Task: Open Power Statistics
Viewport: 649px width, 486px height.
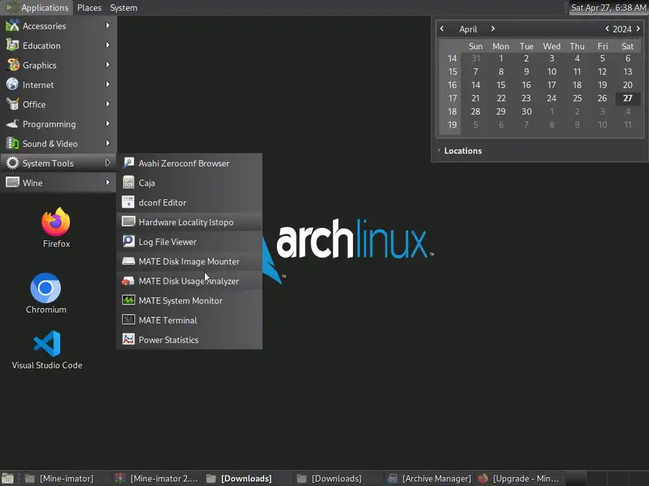Action: (x=189, y=340)
